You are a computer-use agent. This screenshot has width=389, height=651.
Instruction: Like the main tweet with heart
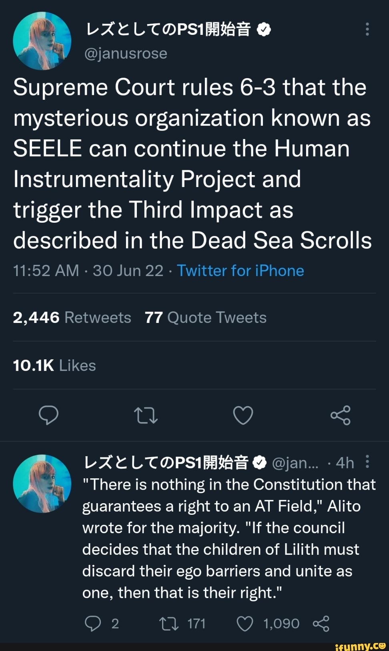243,415
